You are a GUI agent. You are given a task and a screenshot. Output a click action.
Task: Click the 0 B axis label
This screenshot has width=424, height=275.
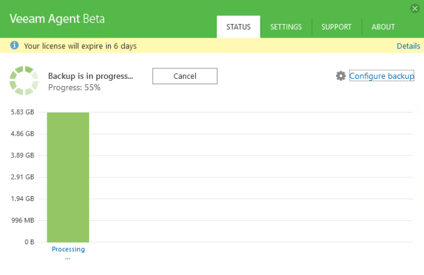pos(30,242)
